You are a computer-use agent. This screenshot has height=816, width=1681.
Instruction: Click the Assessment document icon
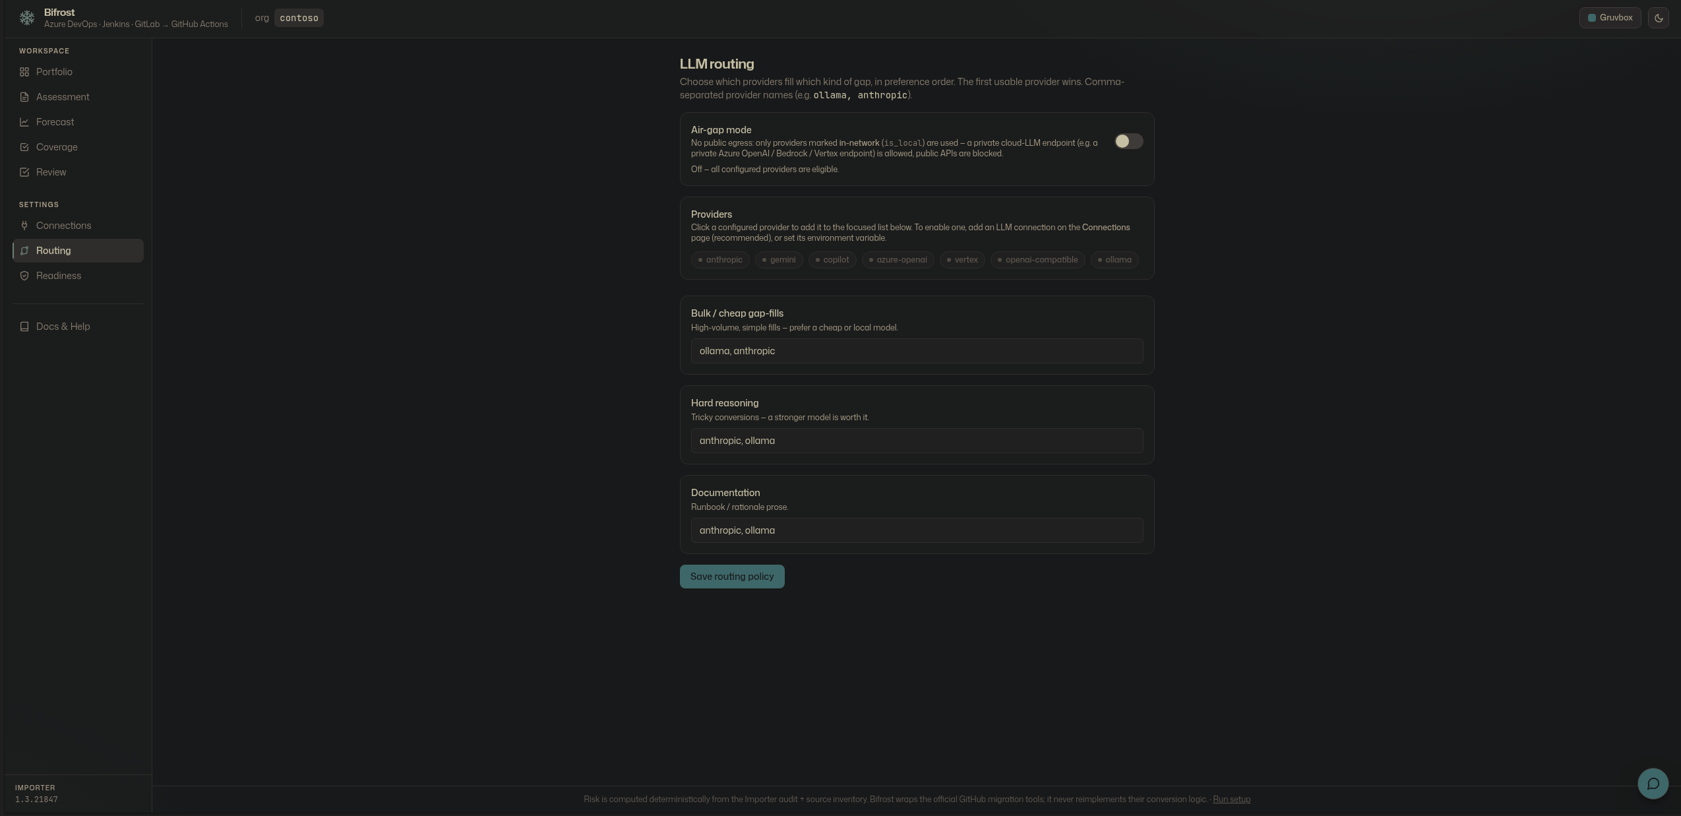point(24,97)
